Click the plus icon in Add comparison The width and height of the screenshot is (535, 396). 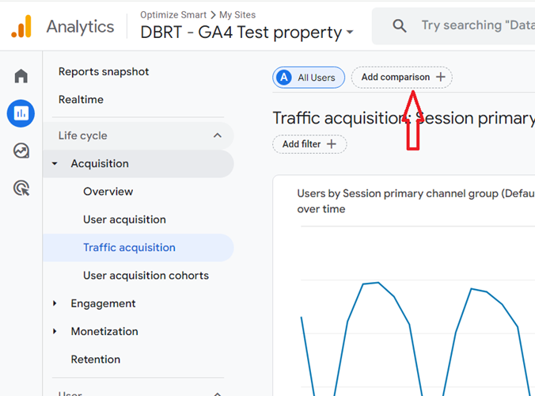click(441, 77)
